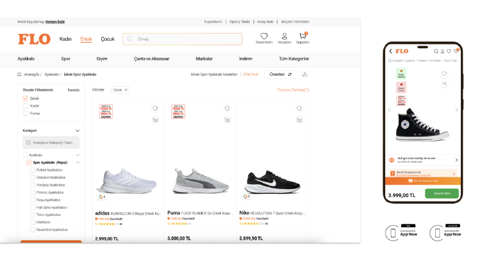This screenshot has width=484, height=272.
Task: Add the Puma Flyer Runner to cart icon
Action: 227,120
